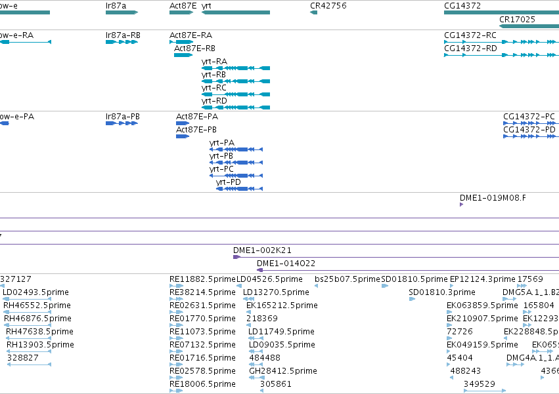Select the GH28412.5prime label
The image size is (559, 394).
pos(283,371)
